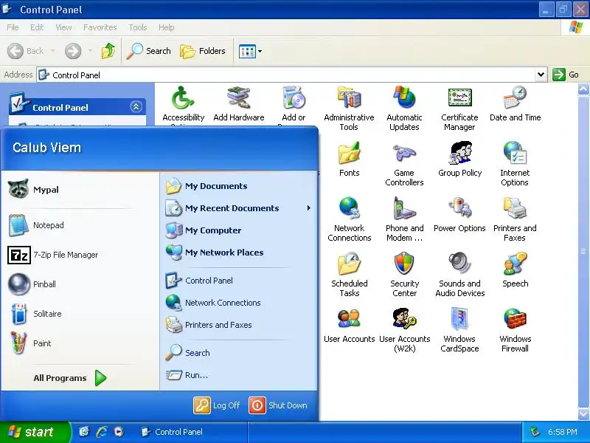Click the Start button
This screenshot has width=590, height=443.
35,432
